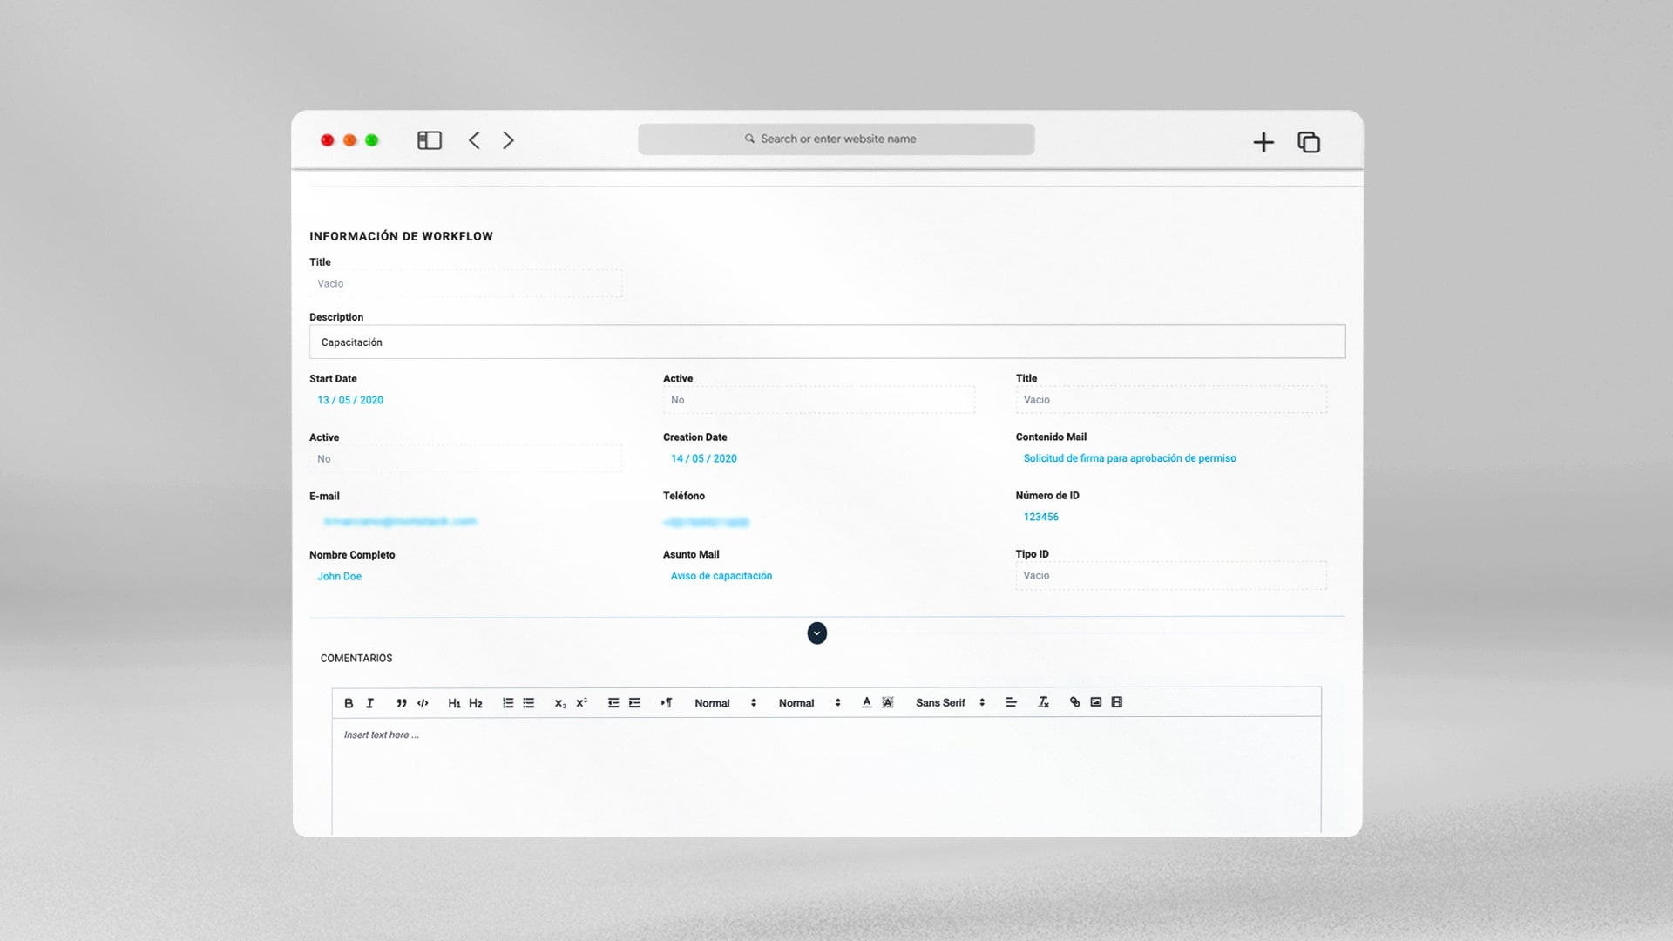
Task: Toggle the browser sidebar
Action: tap(430, 140)
